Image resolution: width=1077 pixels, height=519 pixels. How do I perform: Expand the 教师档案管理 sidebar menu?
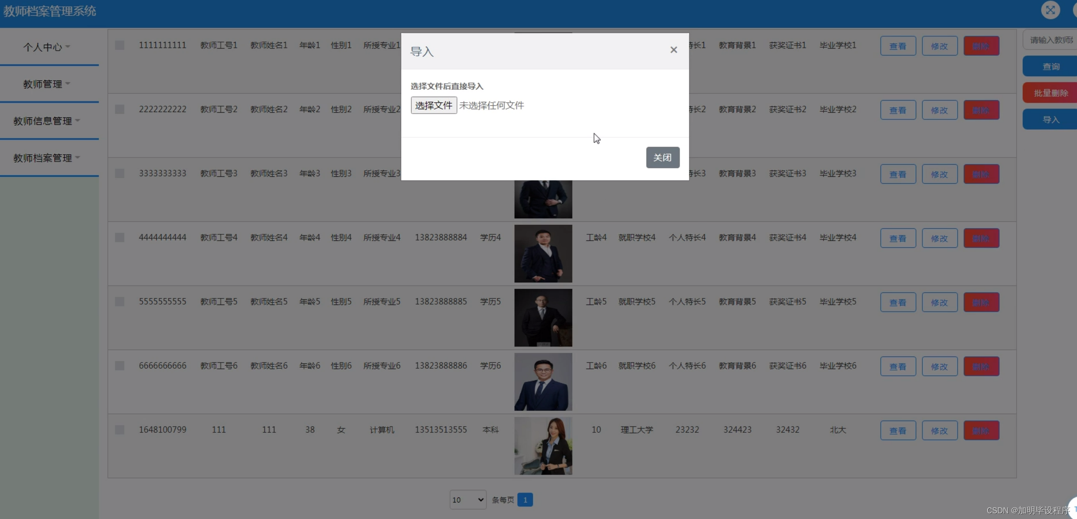[x=46, y=158]
